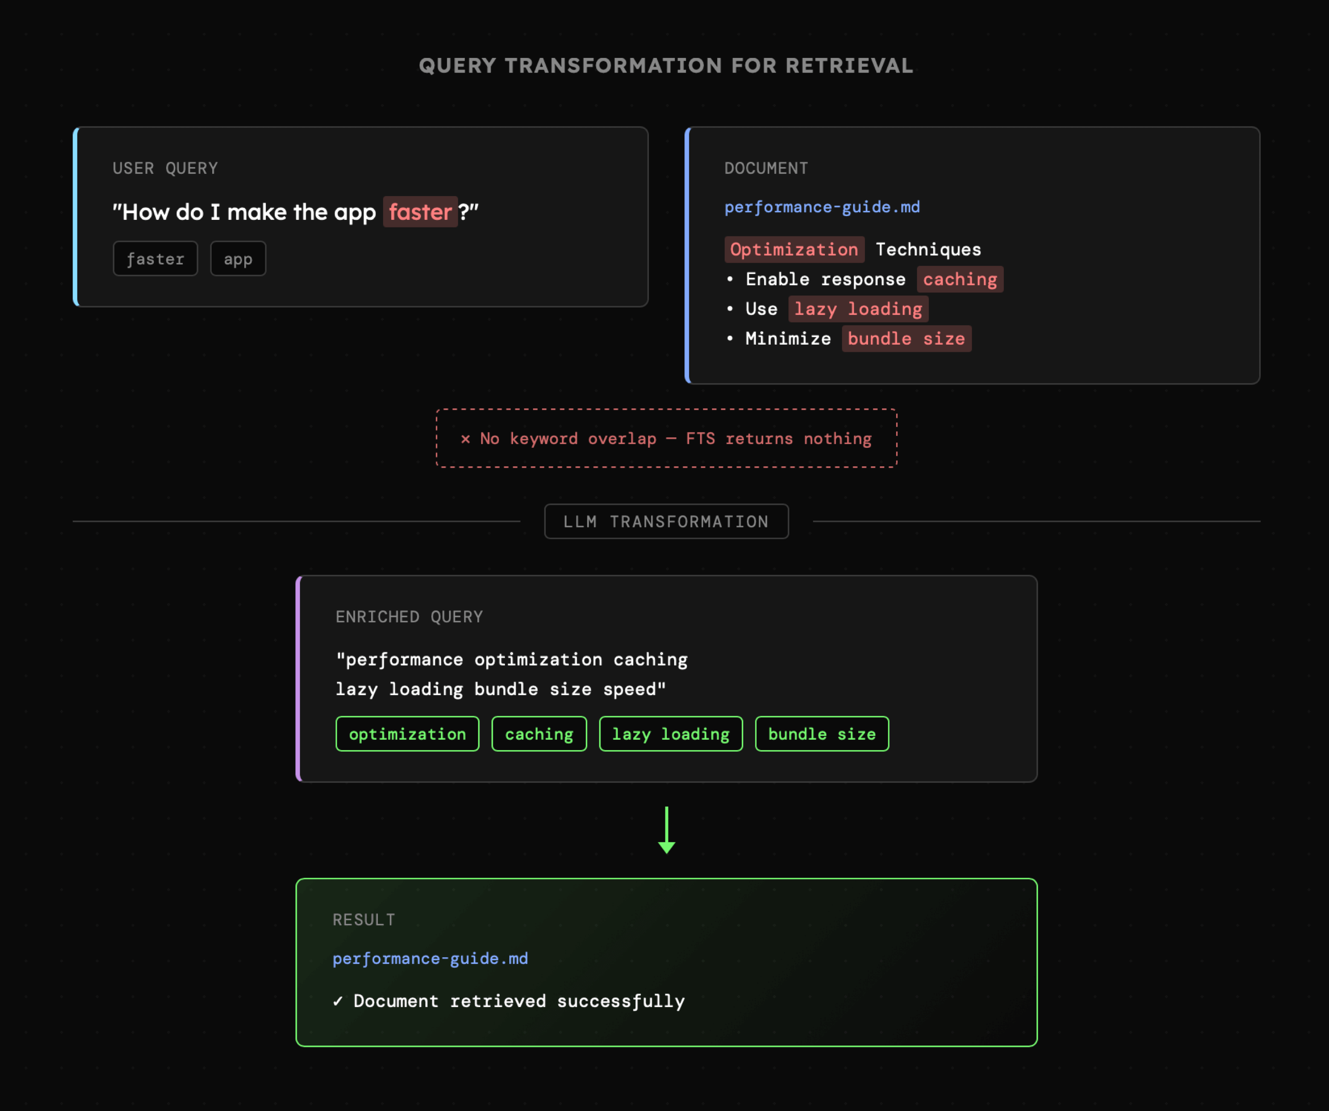Click the green downward arrow

(666, 830)
